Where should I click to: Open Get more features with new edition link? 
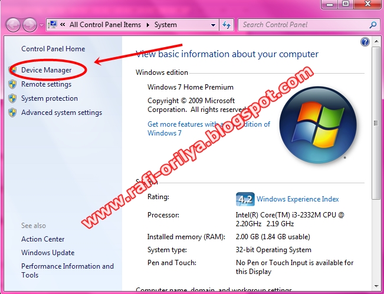pyautogui.click(x=209, y=128)
